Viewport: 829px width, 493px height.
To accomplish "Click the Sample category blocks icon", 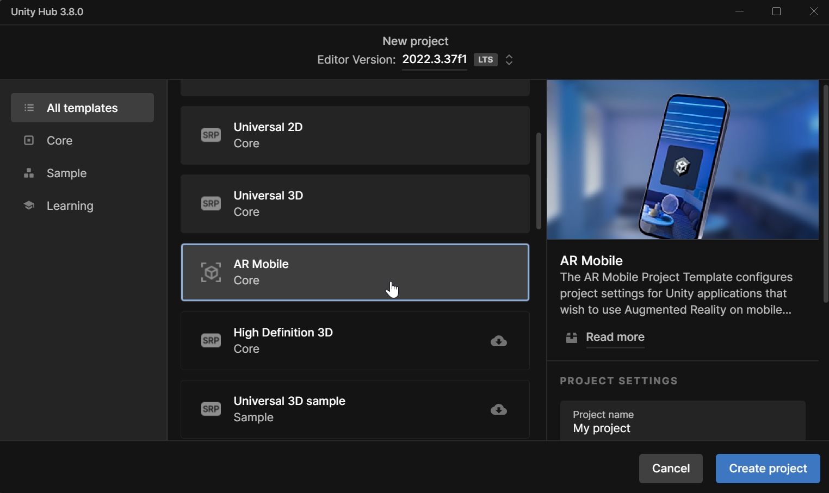I will click(x=29, y=173).
